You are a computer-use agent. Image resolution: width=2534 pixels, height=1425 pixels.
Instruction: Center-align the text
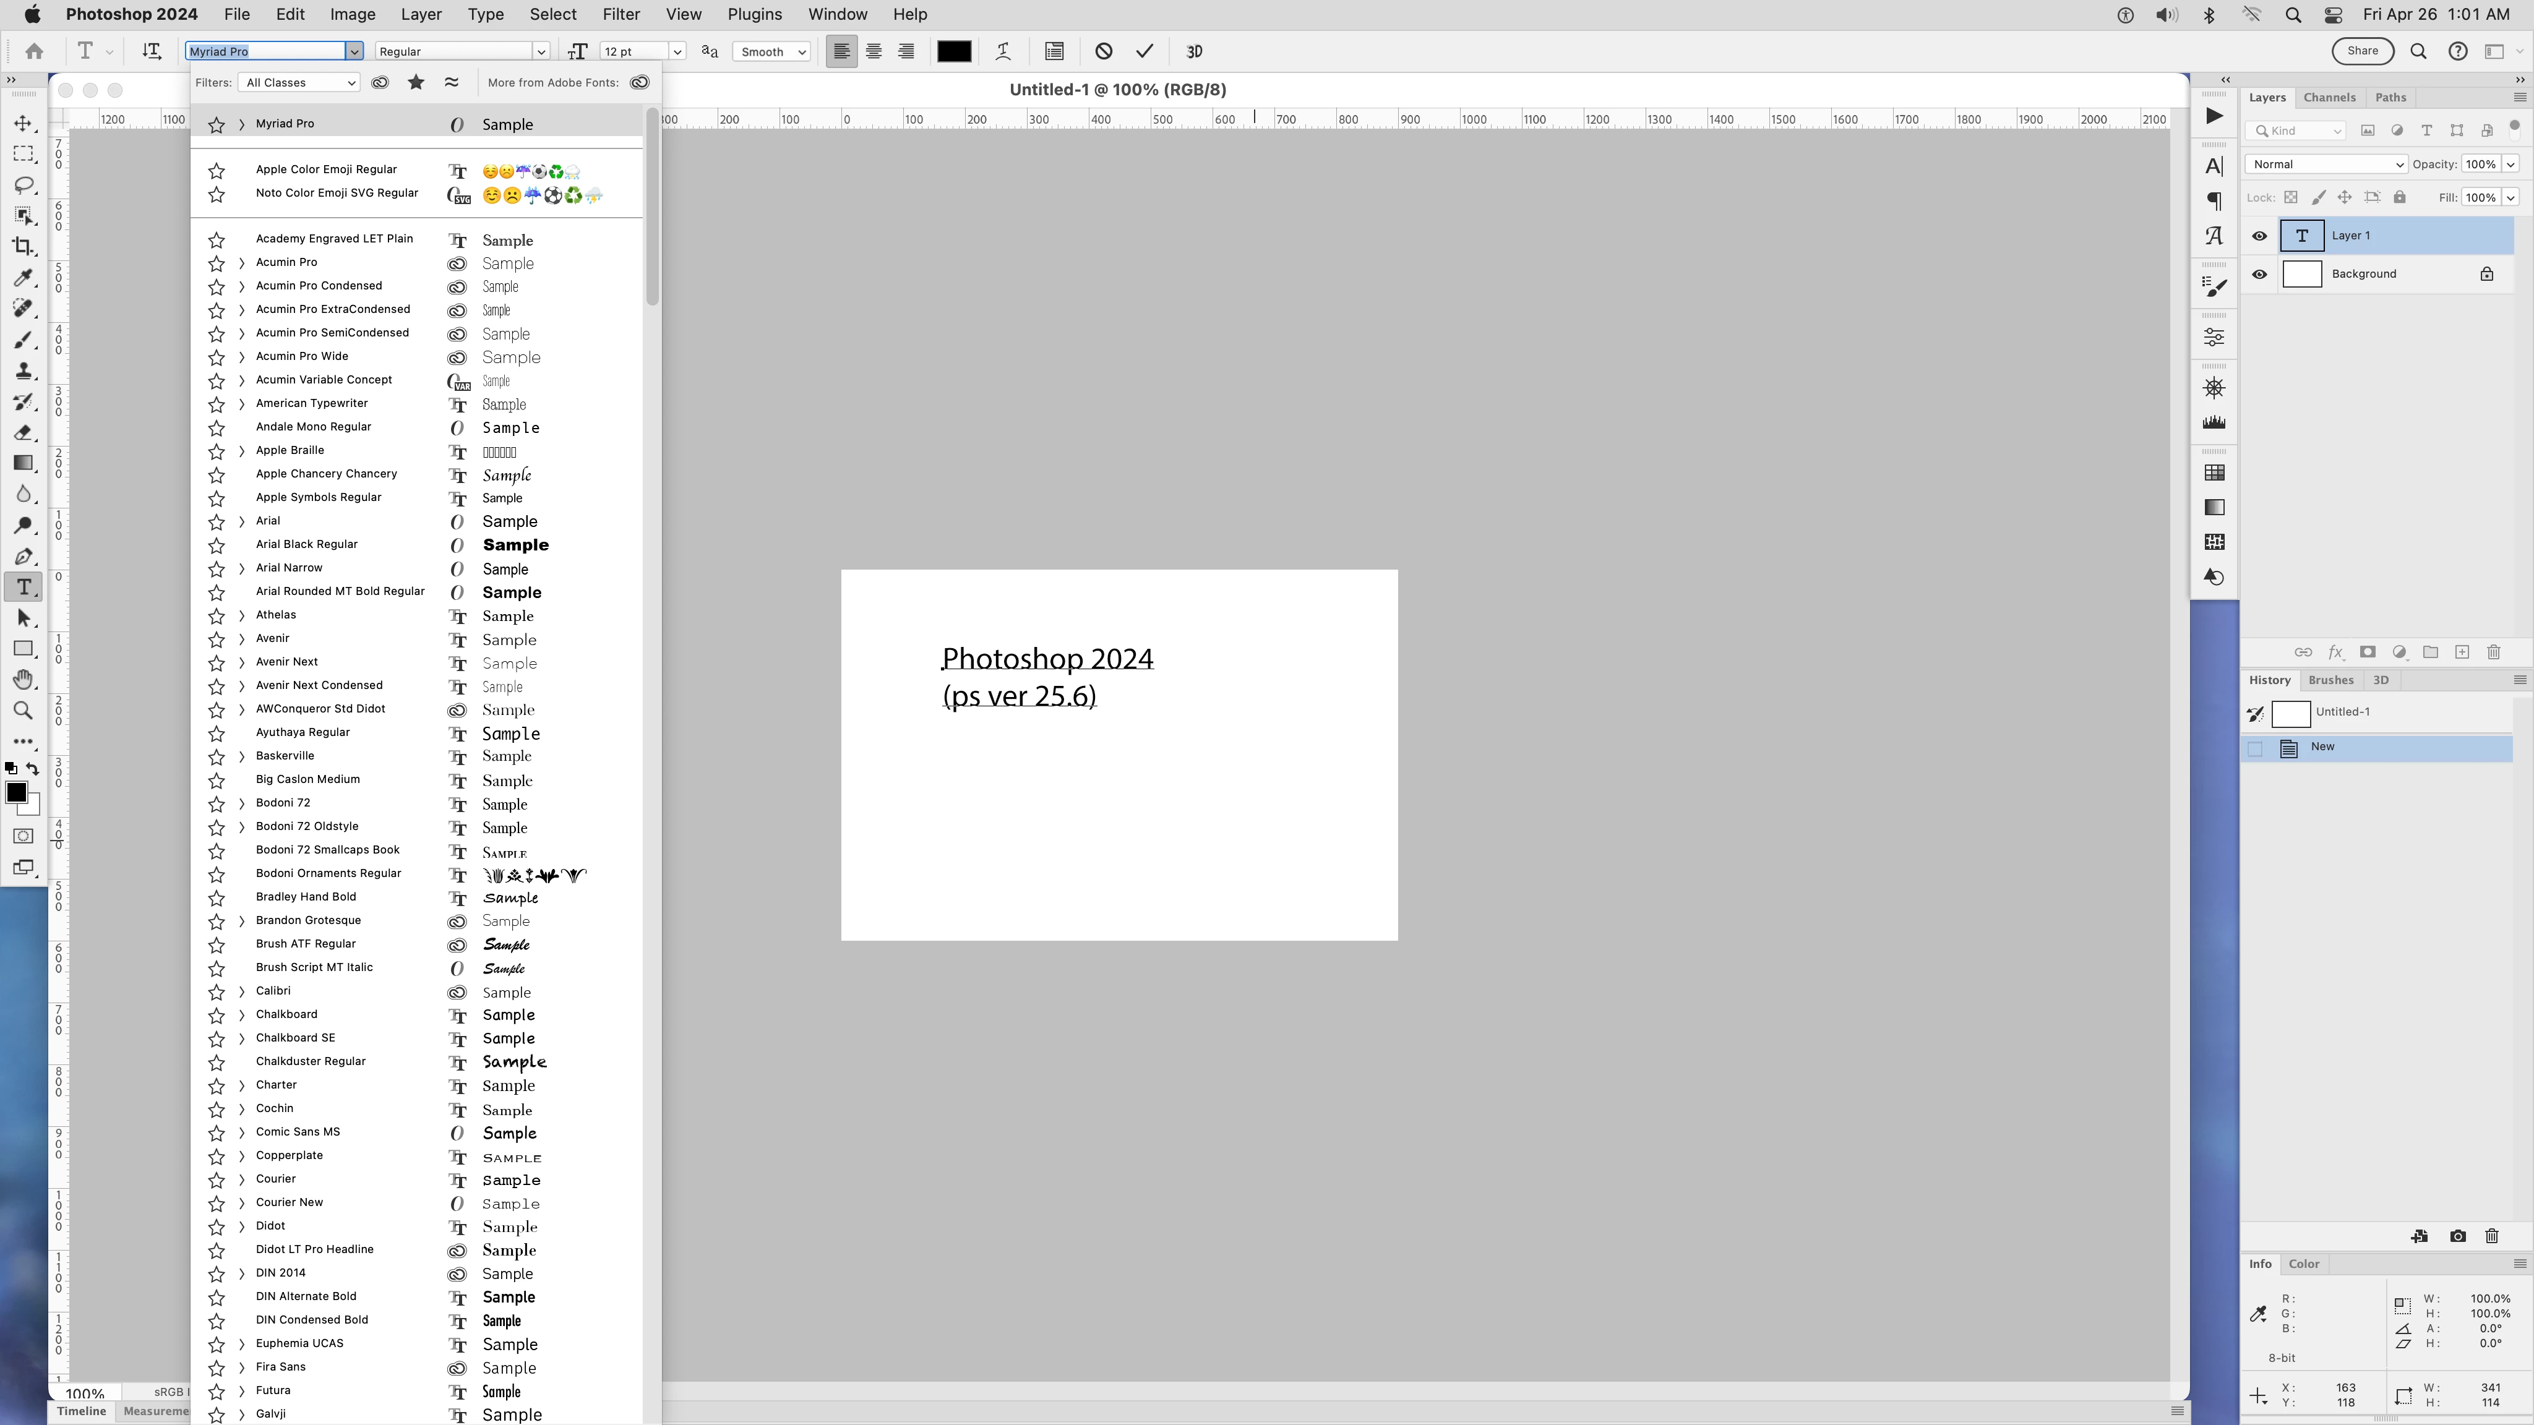(874, 51)
